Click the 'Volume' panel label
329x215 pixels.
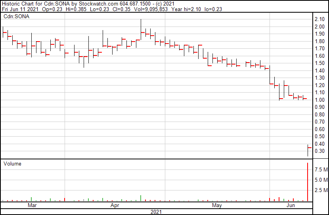[12, 164]
